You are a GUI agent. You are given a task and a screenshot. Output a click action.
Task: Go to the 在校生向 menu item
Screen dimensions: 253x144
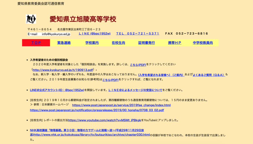click(118, 43)
